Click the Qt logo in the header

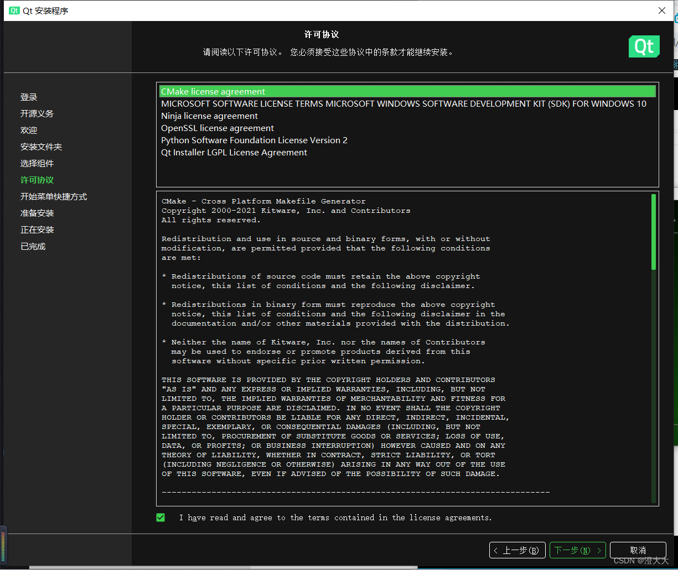pyautogui.click(x=644, y=46)
